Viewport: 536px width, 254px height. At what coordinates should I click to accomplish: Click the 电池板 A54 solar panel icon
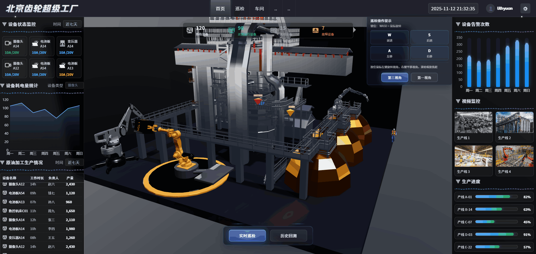(35, 66)
